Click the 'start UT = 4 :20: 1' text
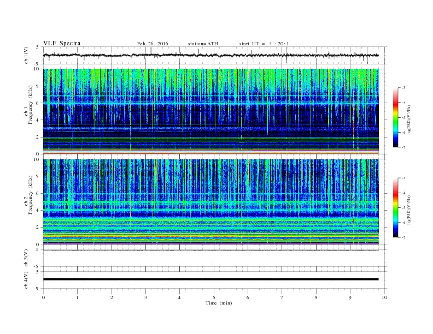 pyautogui.click(x=264, y=44)
